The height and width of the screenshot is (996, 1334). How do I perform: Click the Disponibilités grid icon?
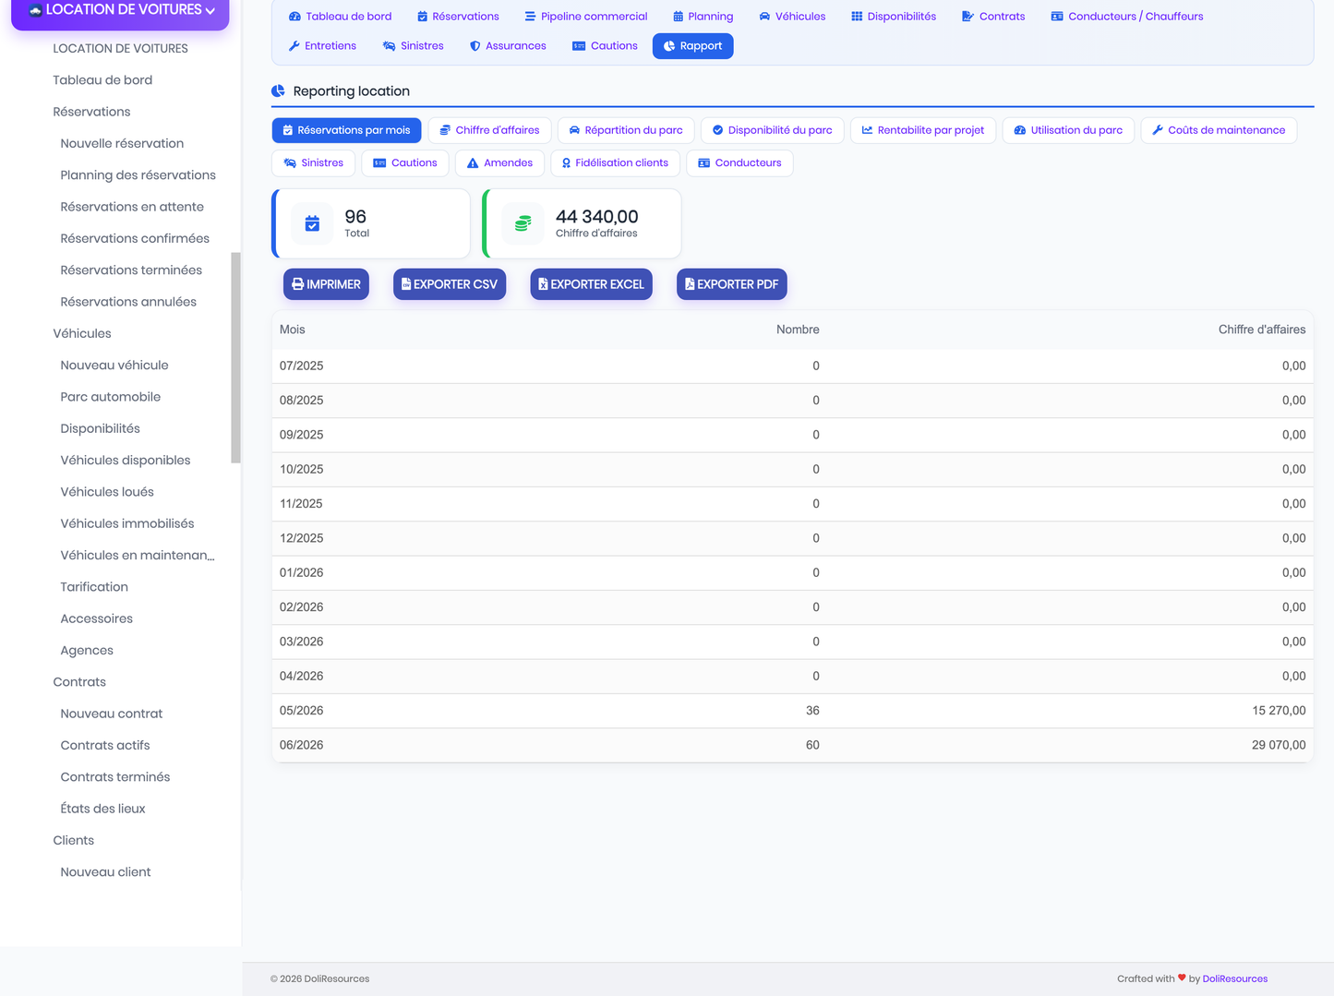(x=857, y=17)
